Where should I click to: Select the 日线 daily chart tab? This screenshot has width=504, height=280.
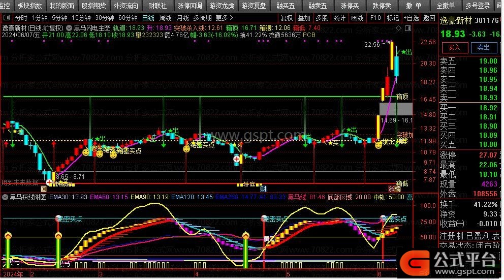(148, 18)
